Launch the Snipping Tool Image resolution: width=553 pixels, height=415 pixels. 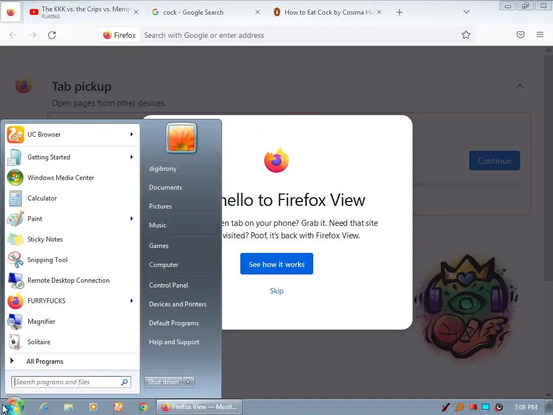click(x=71, y=260)
